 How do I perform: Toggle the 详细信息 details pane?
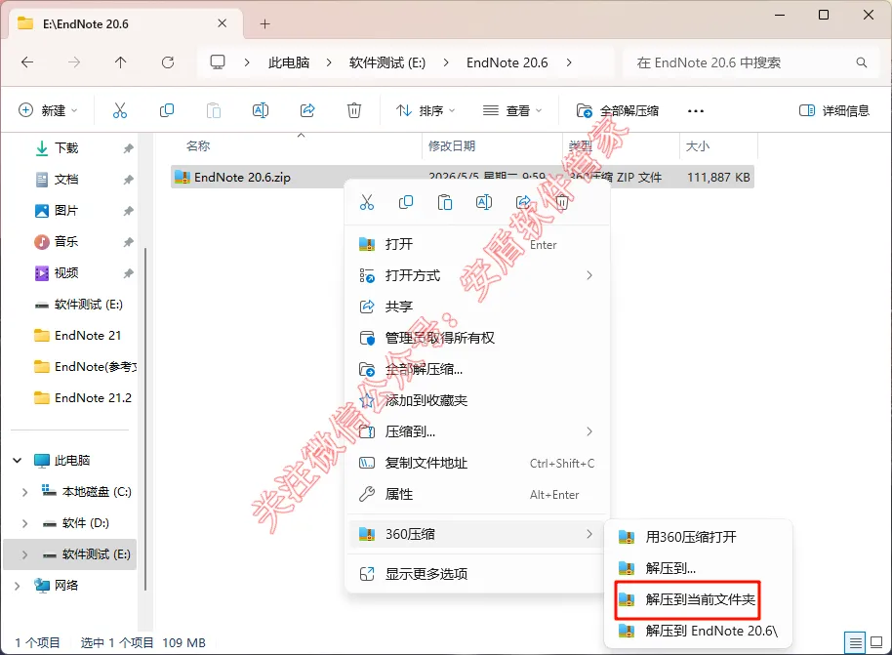pyautogui.click(x=834, y=110)
